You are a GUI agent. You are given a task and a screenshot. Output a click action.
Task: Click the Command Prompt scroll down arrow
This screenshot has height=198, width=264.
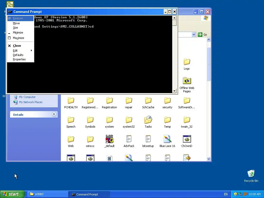coord(174,91)
